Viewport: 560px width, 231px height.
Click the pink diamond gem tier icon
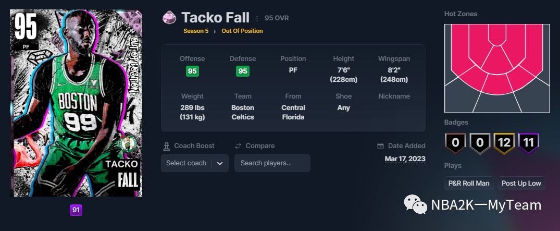tap(170, 18)
